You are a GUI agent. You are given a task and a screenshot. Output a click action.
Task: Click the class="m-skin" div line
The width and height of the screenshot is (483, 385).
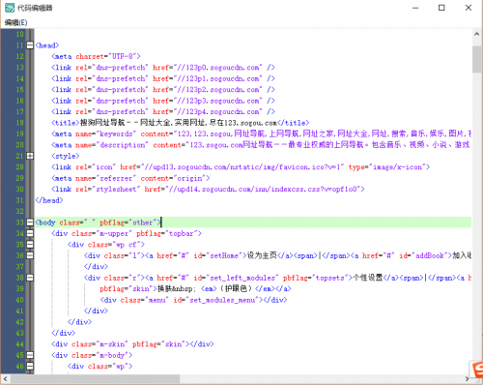132,344
